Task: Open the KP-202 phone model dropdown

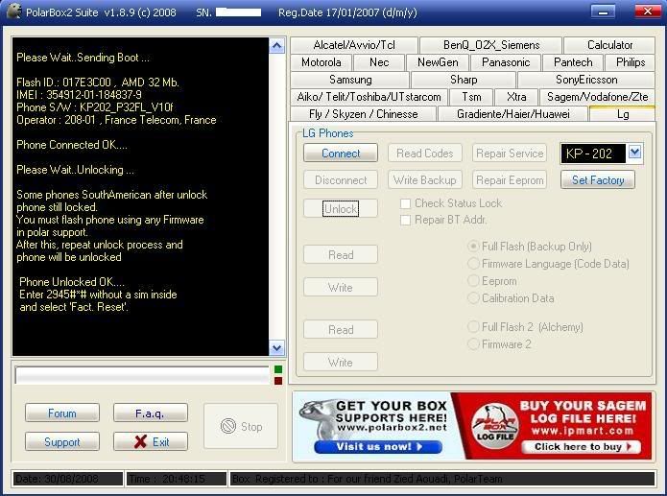Action: [634, 153]
